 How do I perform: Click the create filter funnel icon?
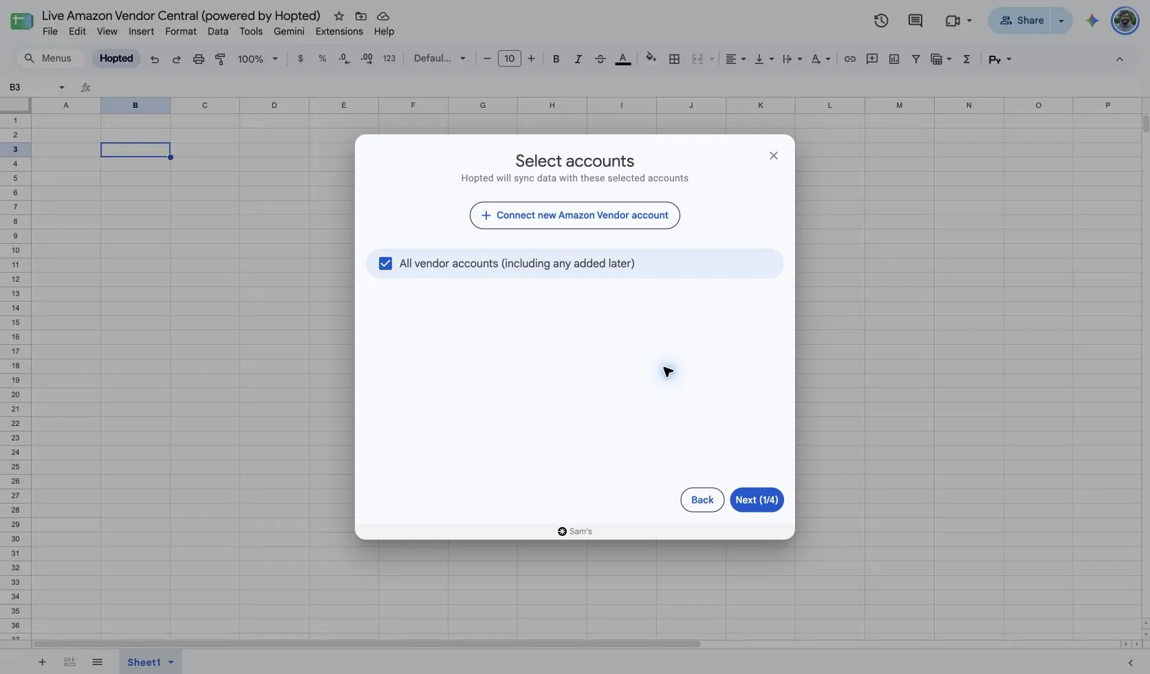[x=916, y=59]
